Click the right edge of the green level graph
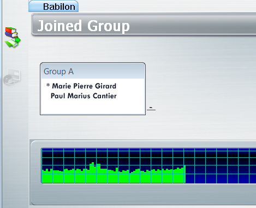 185,174
